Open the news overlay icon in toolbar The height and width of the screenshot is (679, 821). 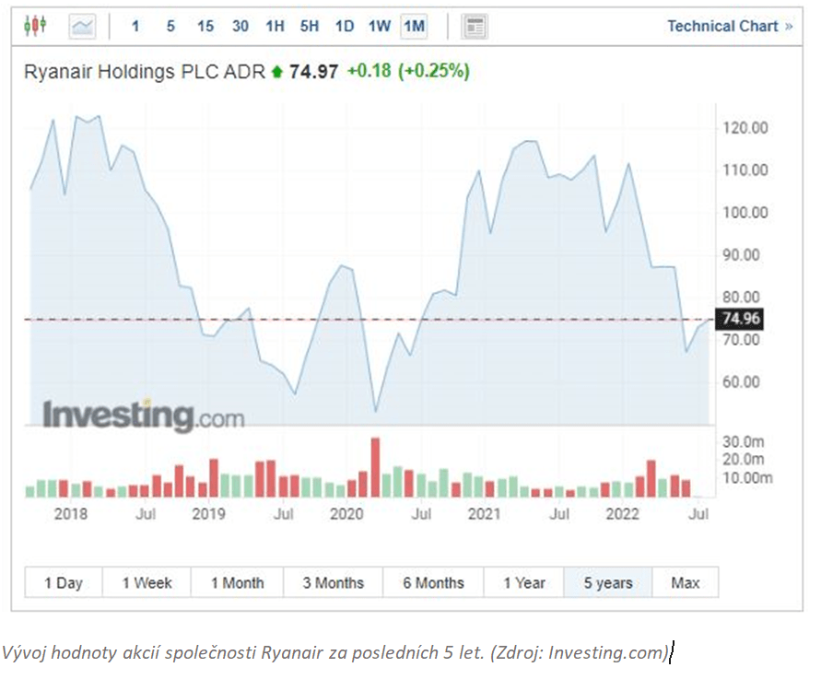475,27
